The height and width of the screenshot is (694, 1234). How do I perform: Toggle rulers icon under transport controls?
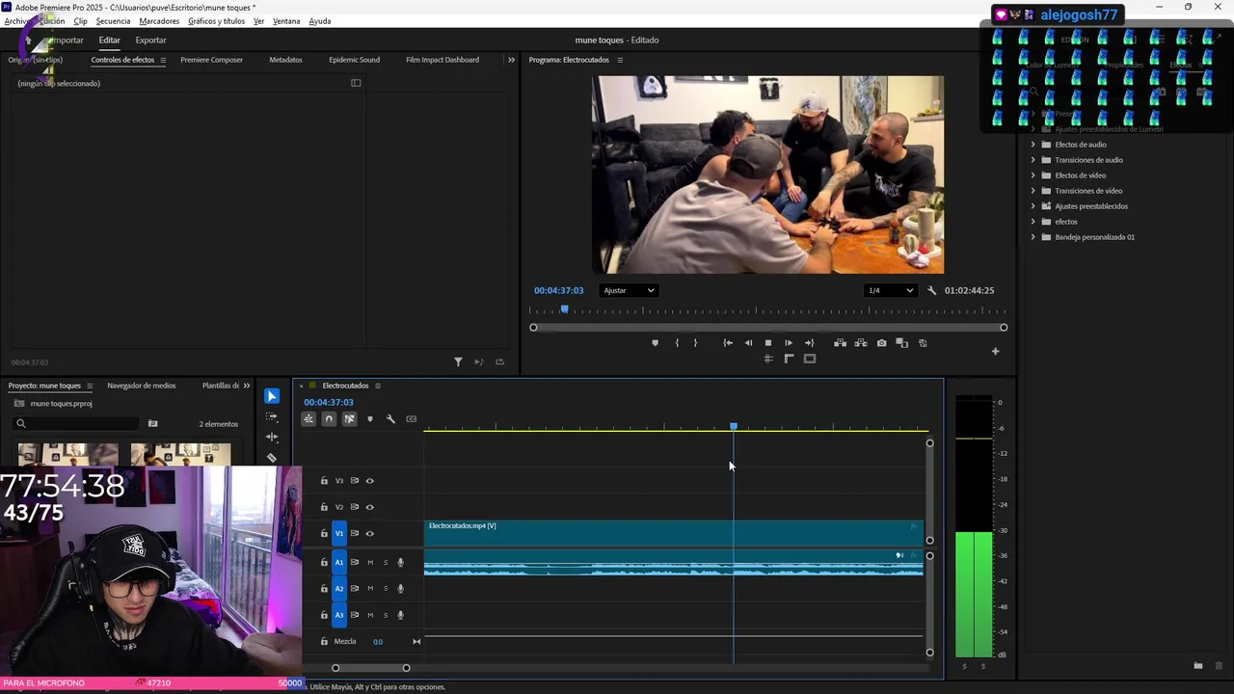[789, 359]
